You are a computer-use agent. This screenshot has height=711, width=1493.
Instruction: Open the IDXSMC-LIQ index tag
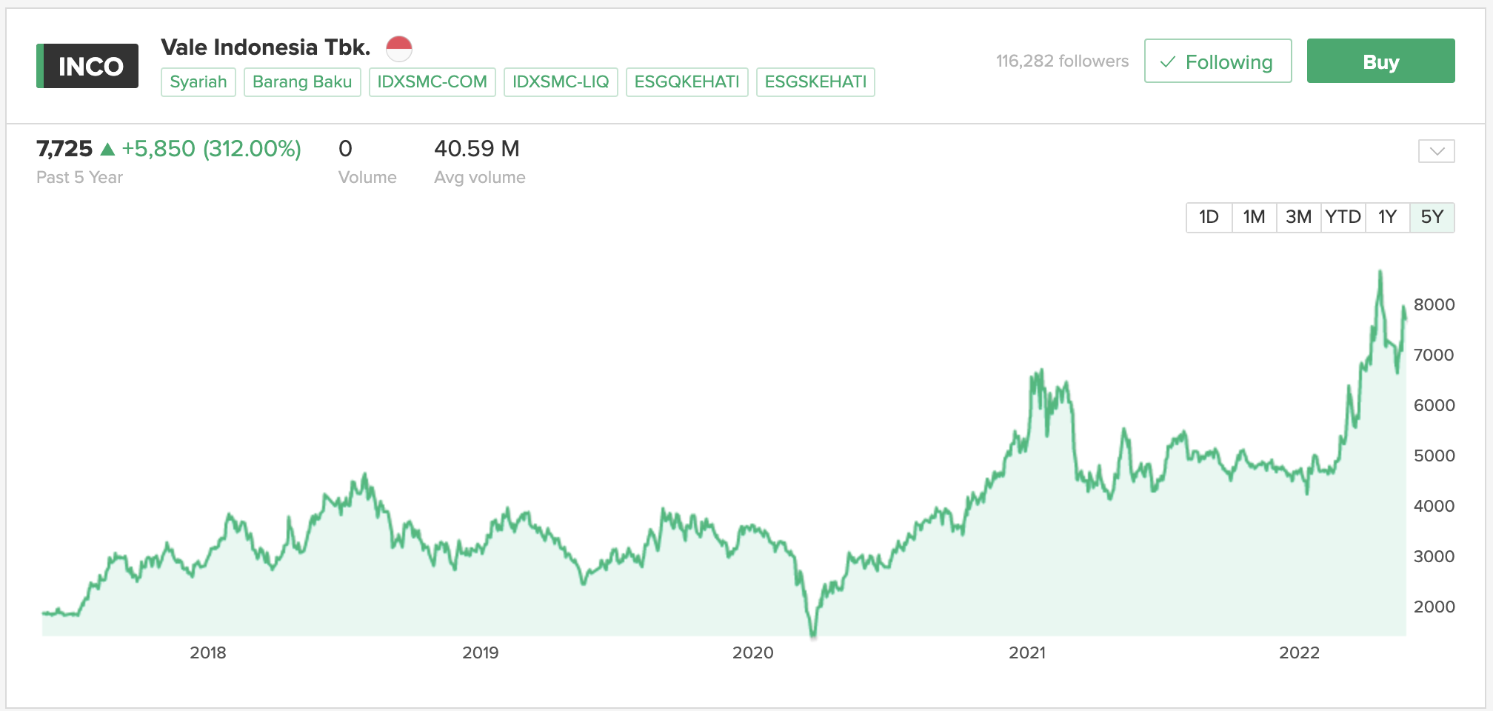coord(561,82)
